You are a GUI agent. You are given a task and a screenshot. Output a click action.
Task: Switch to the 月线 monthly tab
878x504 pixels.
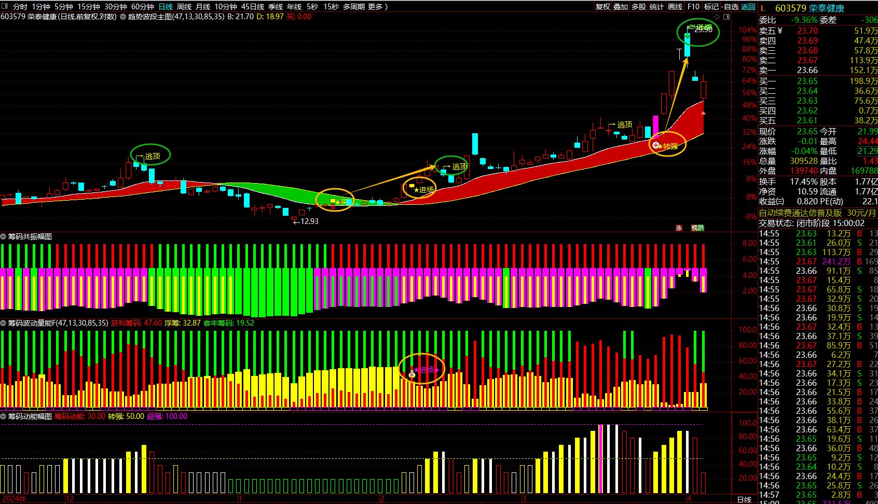coord(203,7)
